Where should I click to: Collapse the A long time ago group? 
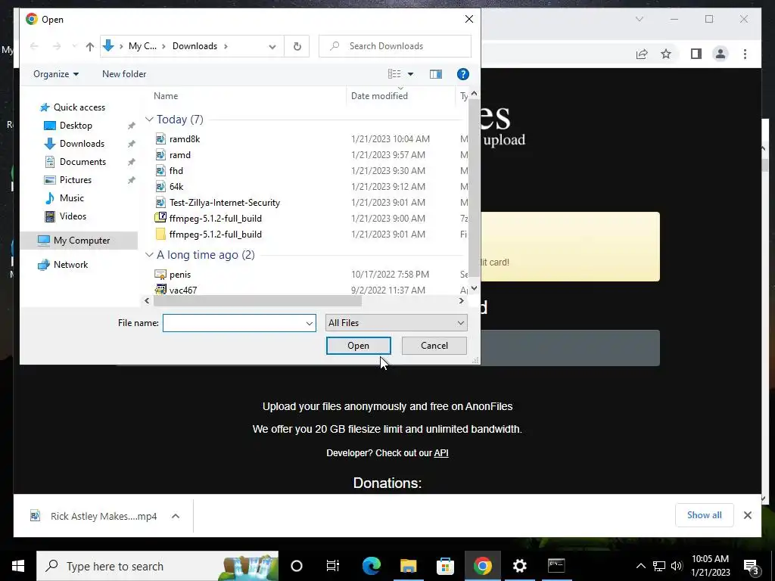point(149,255)
